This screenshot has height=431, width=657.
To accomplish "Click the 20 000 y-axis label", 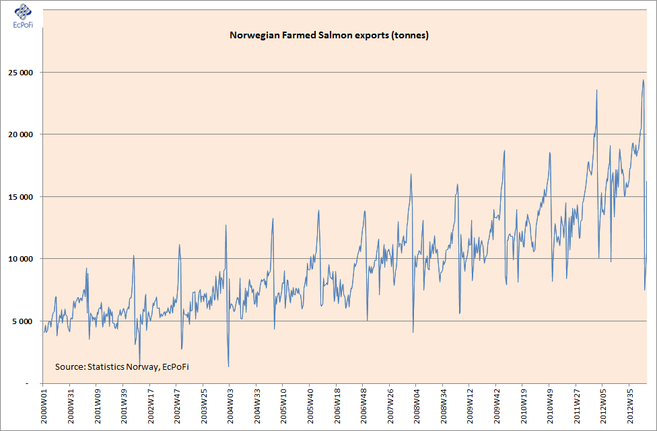I will [x=20, y=134].
